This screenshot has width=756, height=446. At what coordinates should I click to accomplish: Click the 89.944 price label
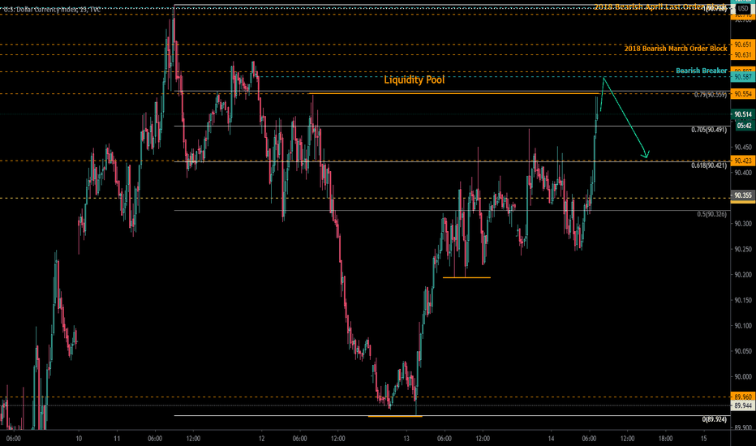pyautogui.click(x=743, y=406)
